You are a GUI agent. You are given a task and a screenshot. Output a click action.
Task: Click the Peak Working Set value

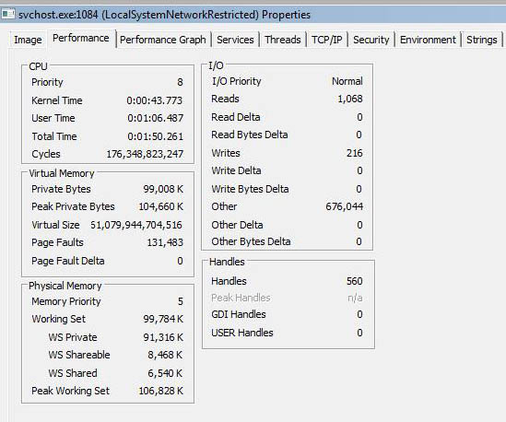pos(161,391)
